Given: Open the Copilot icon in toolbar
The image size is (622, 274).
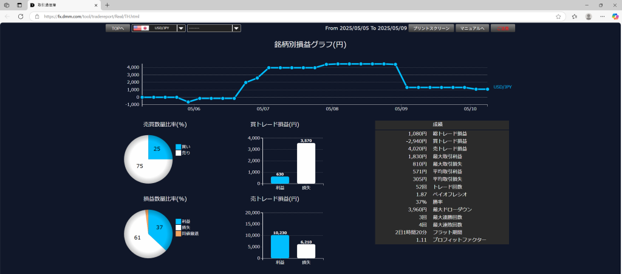Looking at the screenshot, I should click(615, 16).
